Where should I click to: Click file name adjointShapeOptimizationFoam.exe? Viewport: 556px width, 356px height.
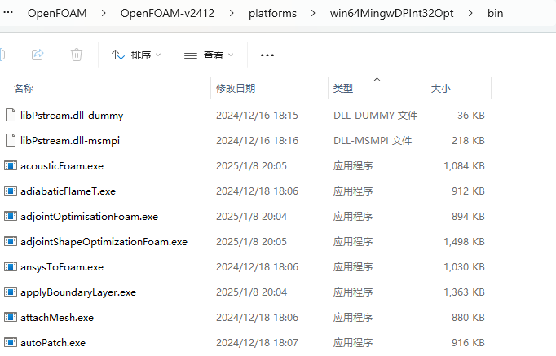point(104,242)
